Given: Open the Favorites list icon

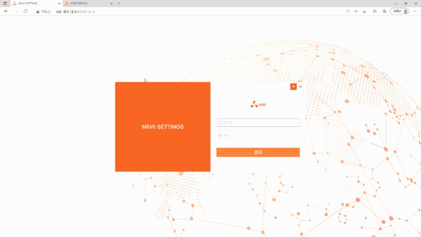Looking at the screenshot, I should 375,11.
